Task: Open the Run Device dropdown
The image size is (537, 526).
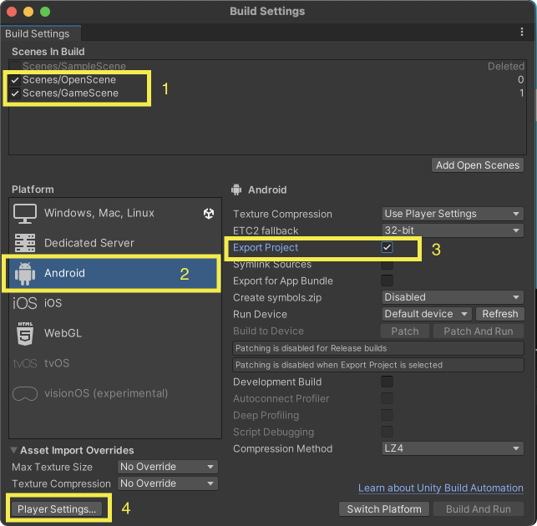Action: click(428, 314)
